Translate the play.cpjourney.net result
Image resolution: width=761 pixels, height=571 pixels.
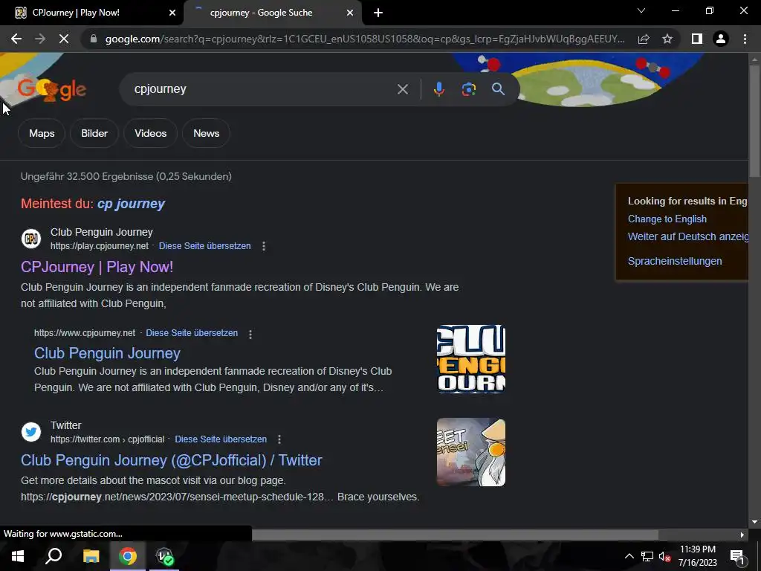[205, 245]
